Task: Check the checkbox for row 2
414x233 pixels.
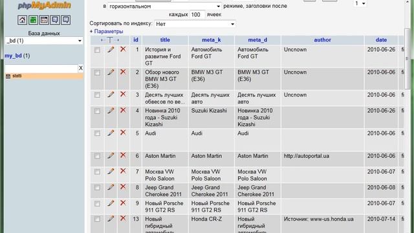Action: point(97,72)
